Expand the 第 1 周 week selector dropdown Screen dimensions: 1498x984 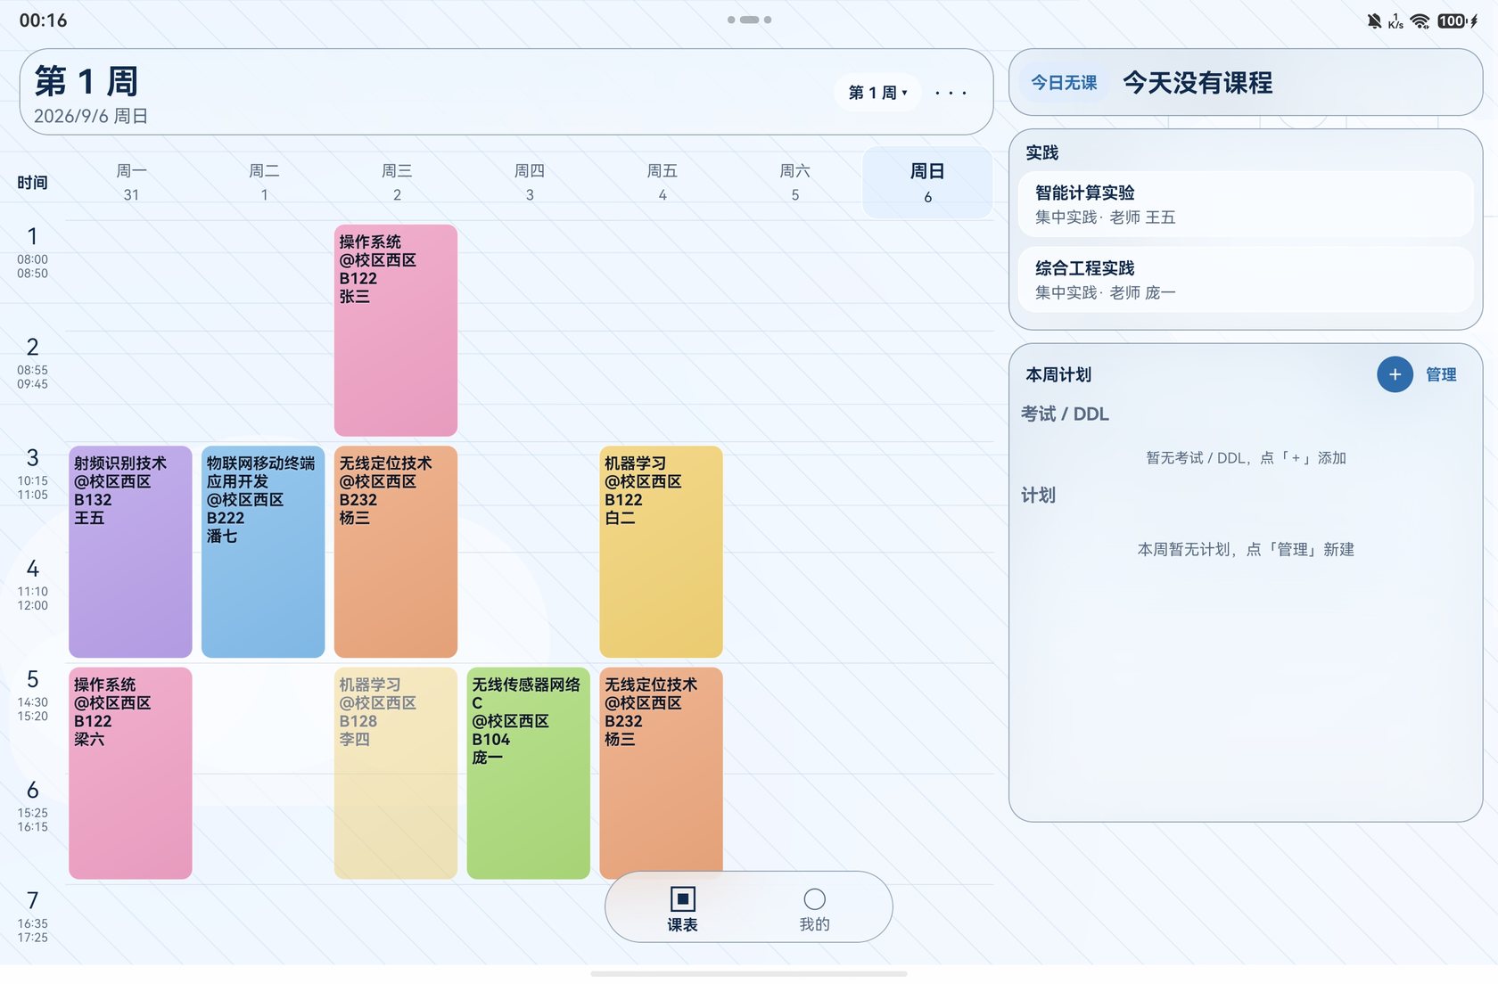tap(877, 93)
